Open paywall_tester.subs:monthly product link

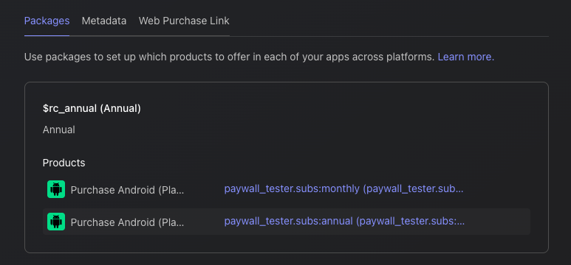[343, 188]
